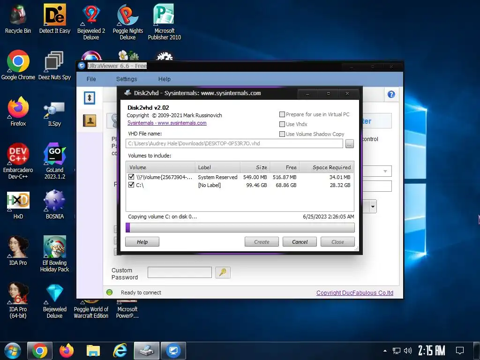Open Bejeweled Deluxe desktop shortcut

tap(54, 301)
